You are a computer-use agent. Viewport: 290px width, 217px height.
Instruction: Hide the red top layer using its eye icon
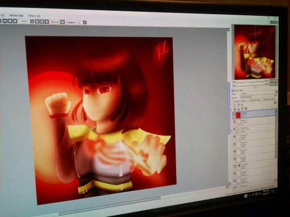(234, 114)
